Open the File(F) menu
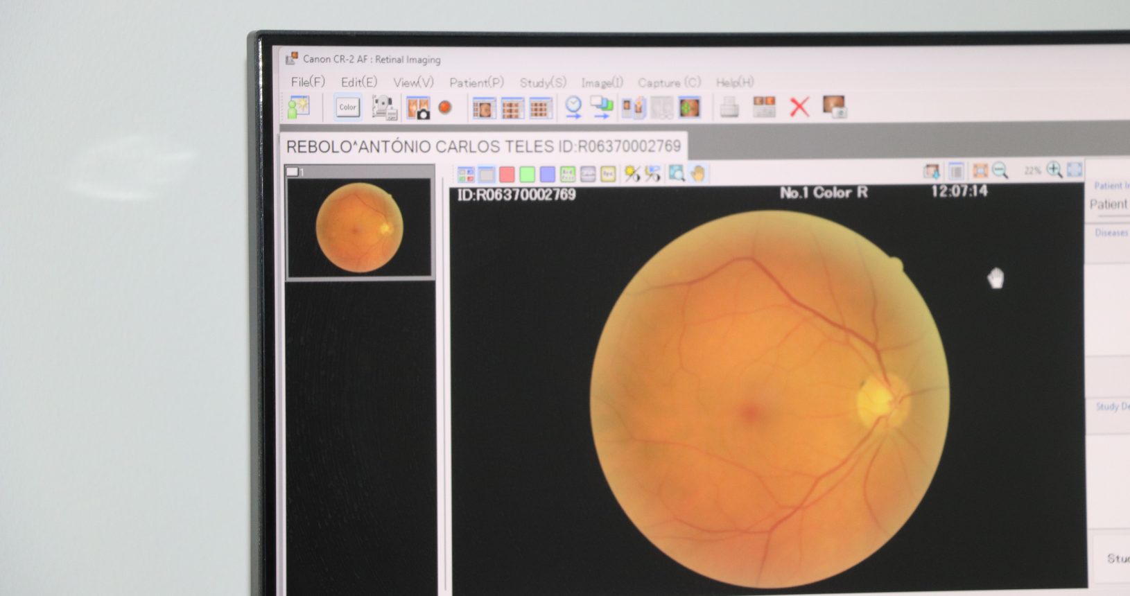Viewport: 1130px width, 596px height. coord(308,82)
